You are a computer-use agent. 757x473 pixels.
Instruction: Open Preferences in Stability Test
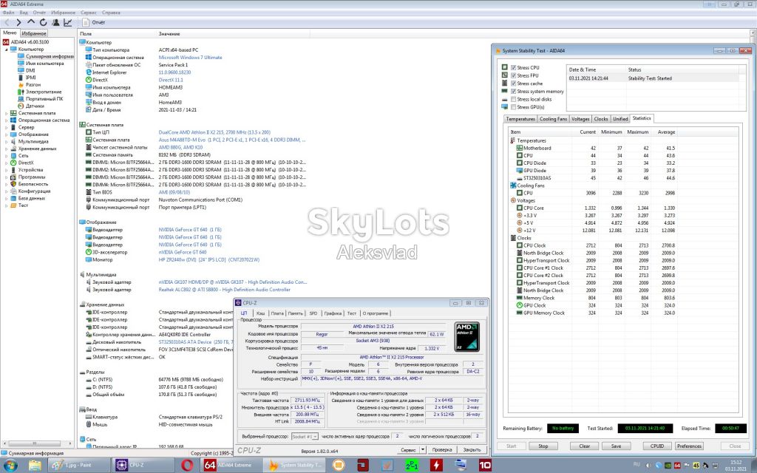689,446
